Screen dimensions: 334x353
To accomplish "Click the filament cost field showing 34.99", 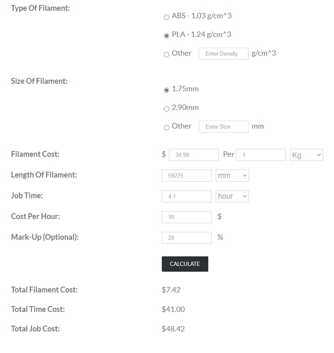I will (194, 155).
